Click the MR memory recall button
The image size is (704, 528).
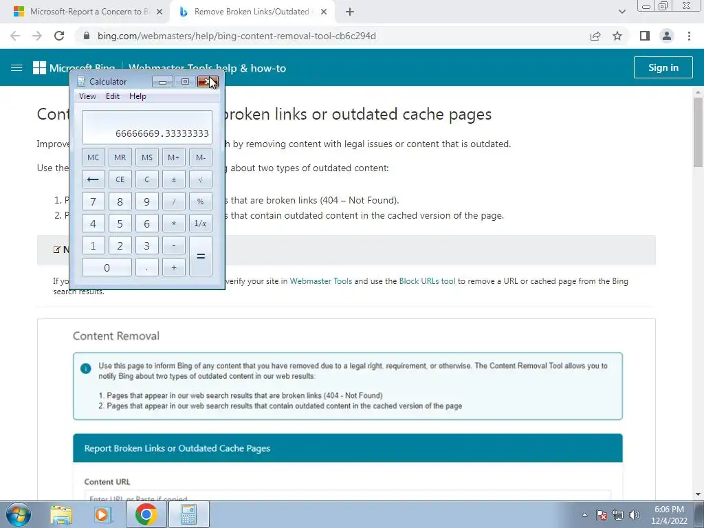click(120, 157)
